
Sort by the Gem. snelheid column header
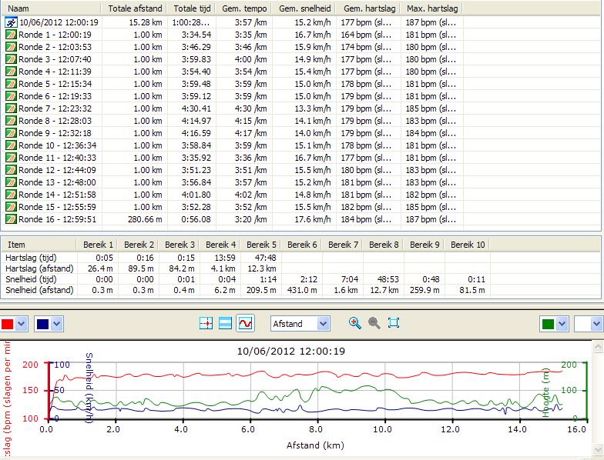click(x=304, y=8)
